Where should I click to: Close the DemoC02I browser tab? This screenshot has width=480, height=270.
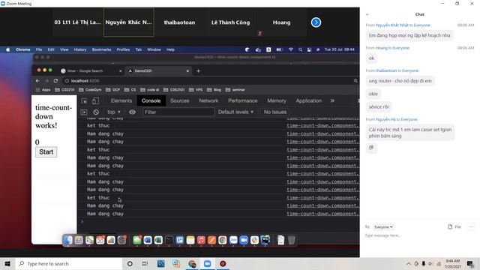[x=187, y=71]
